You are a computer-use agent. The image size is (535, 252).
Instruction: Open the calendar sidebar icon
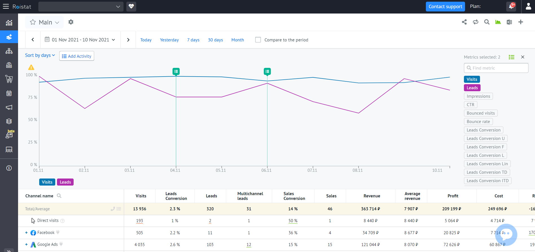pos(9,93)
